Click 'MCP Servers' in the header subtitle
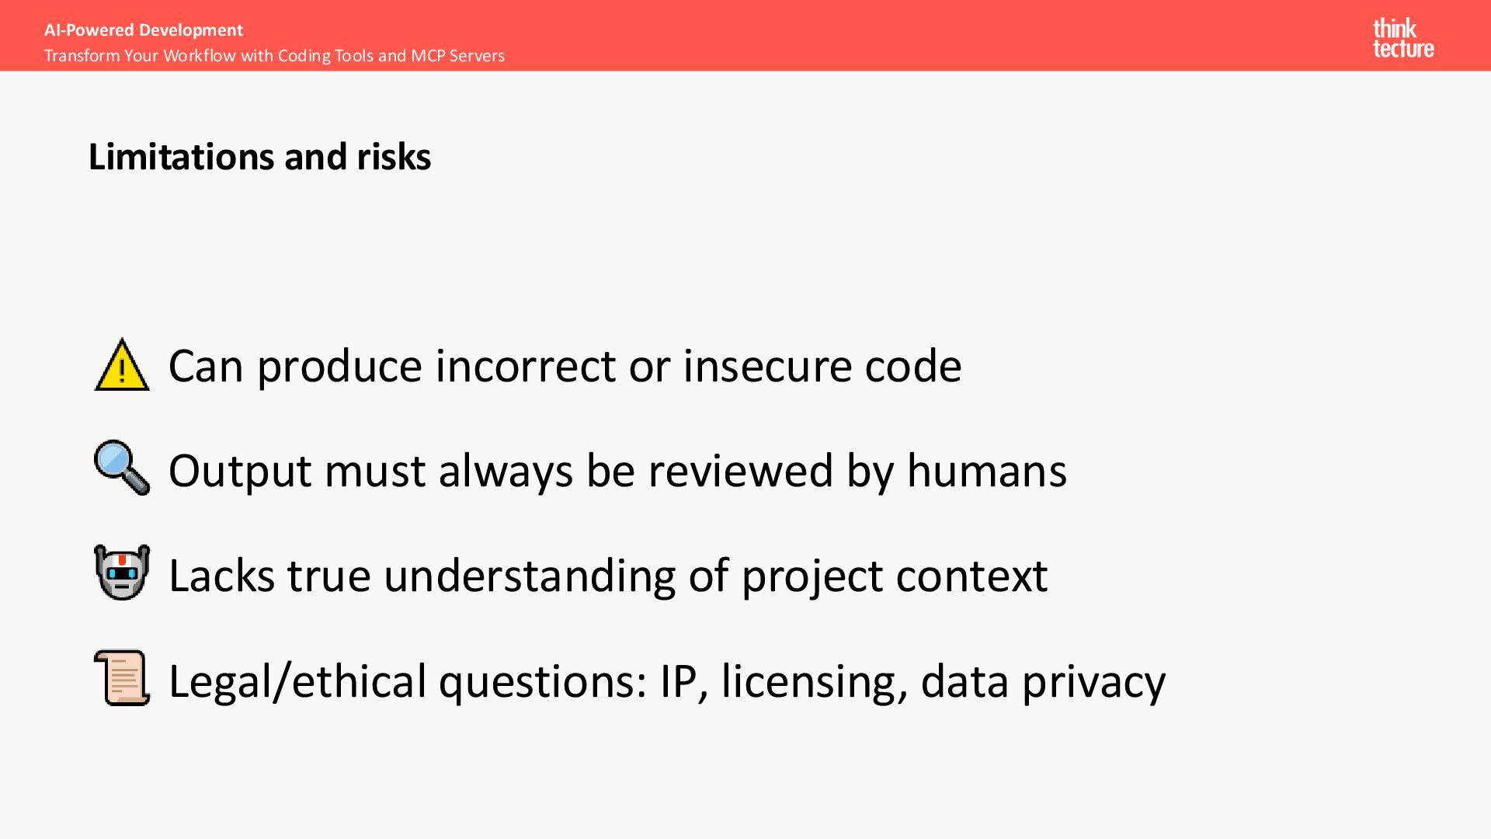This screenshot has height=839, width=1491. click(x=457, y=55)
